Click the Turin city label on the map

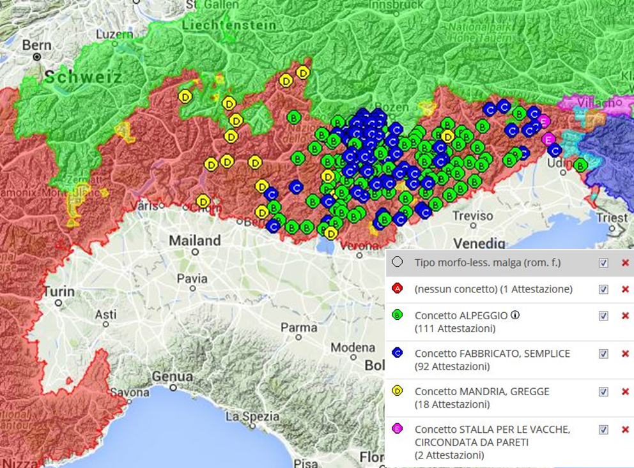[x=59, y=292]
